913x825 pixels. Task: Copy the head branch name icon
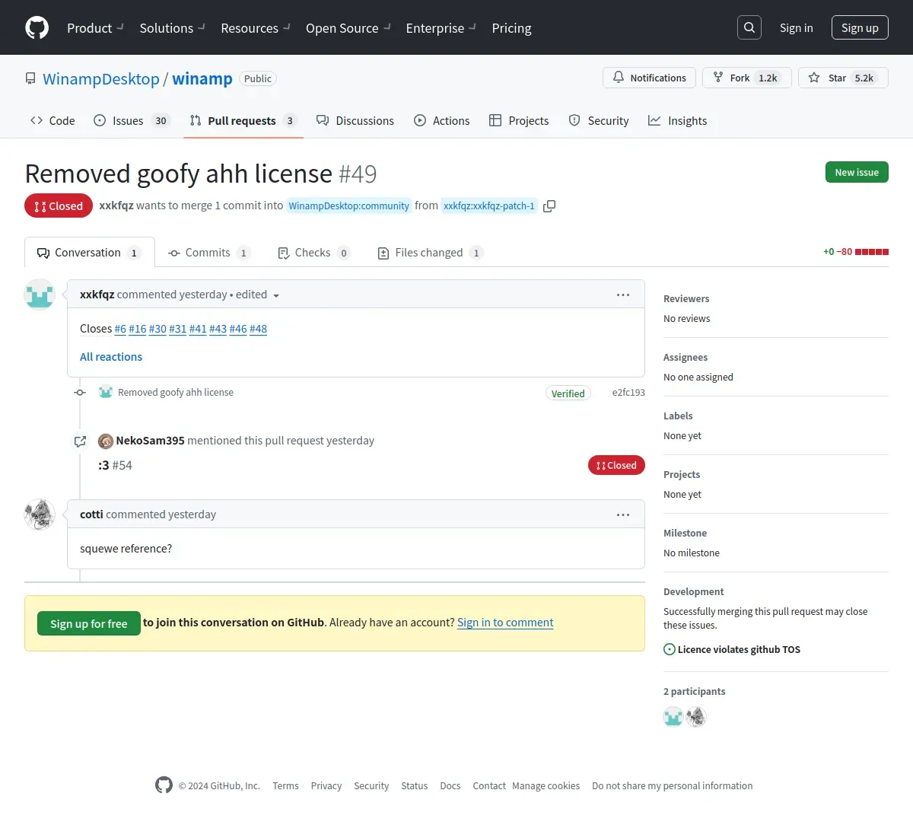tap(549, 205)
